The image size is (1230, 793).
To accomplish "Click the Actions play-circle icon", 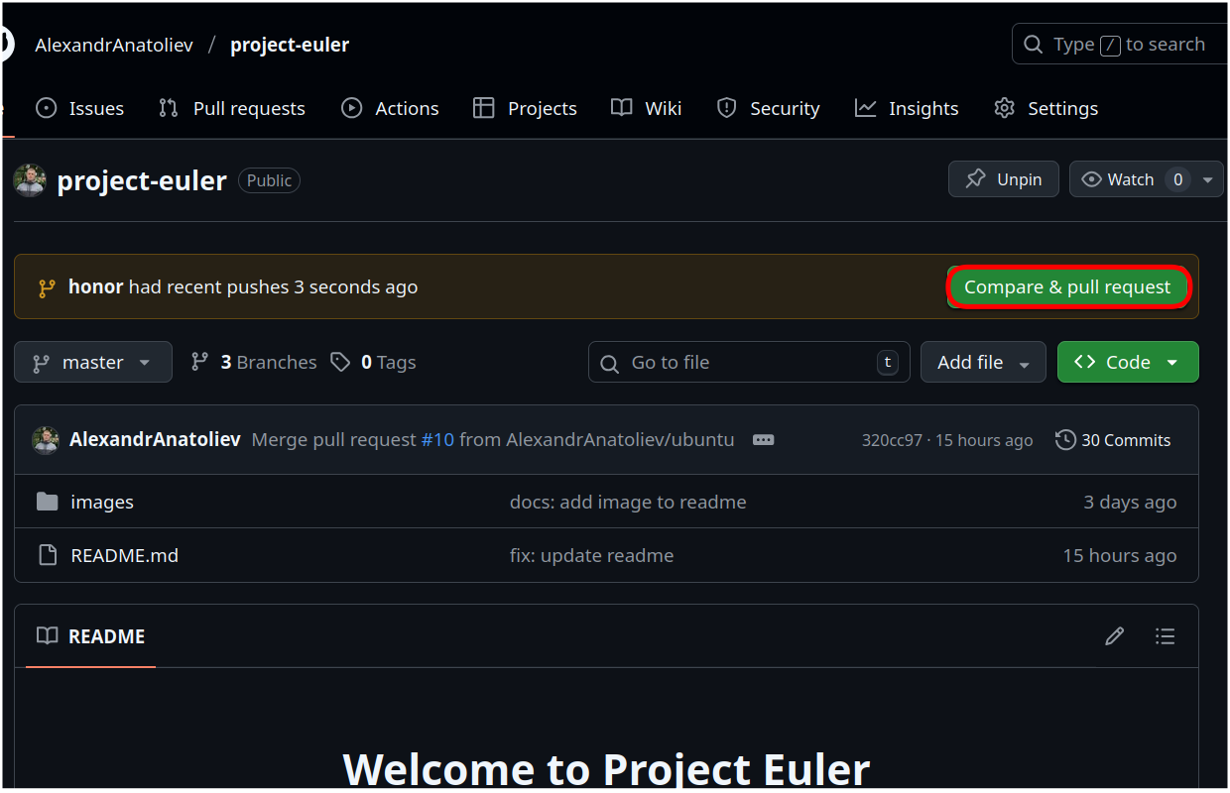I will point(352,108).
